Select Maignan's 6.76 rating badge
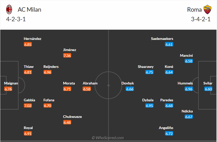The image size is (217, 142). pyautogui.click(x=8, y=89)
